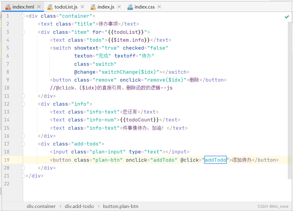The width and height of the screenshot is (293, 211).
Task: Click fold end marker at line 20
Action: click(23, 168)
